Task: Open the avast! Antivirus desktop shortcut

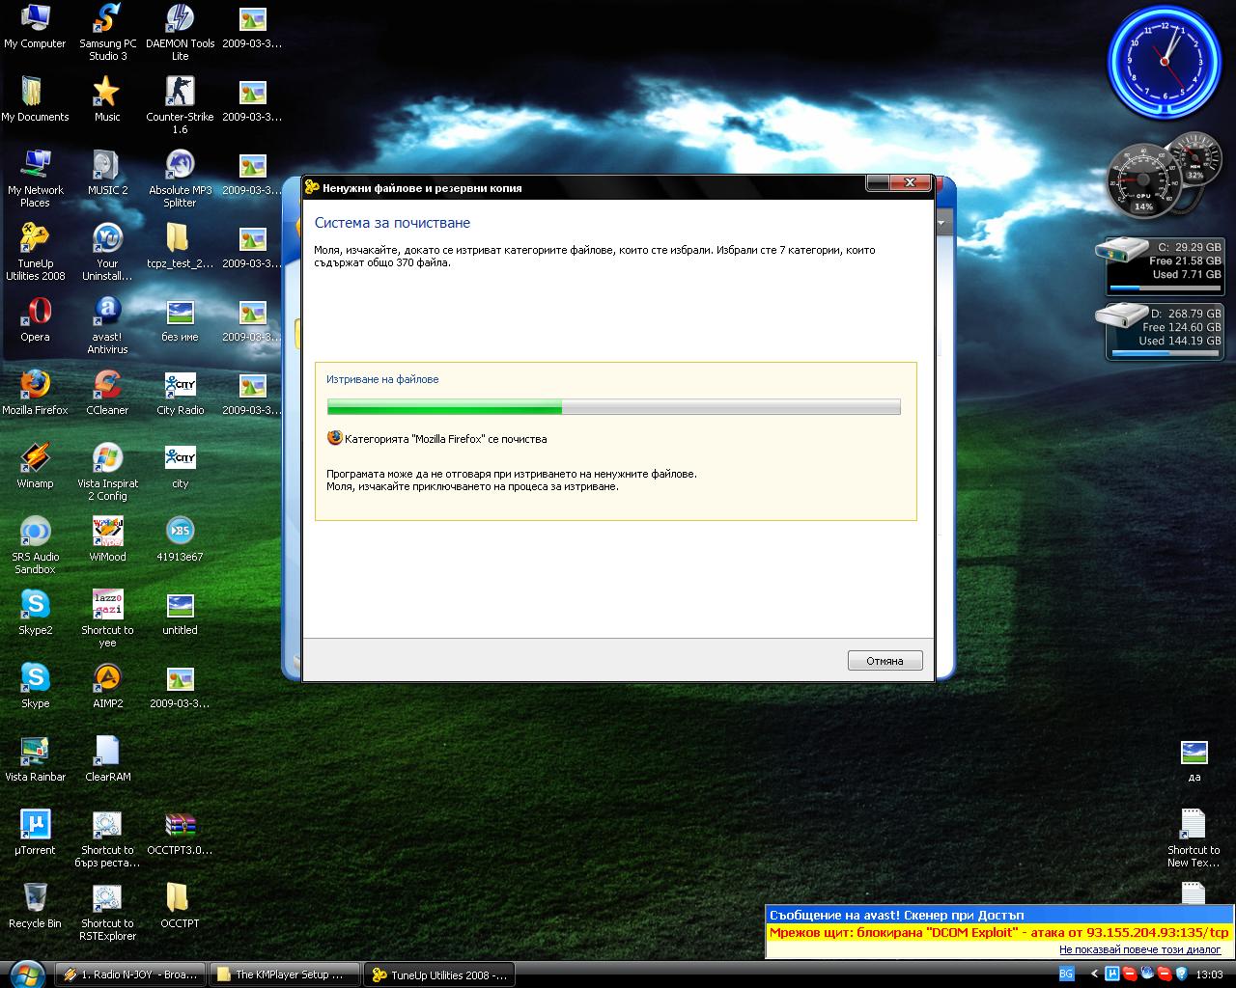Action: 107,325
